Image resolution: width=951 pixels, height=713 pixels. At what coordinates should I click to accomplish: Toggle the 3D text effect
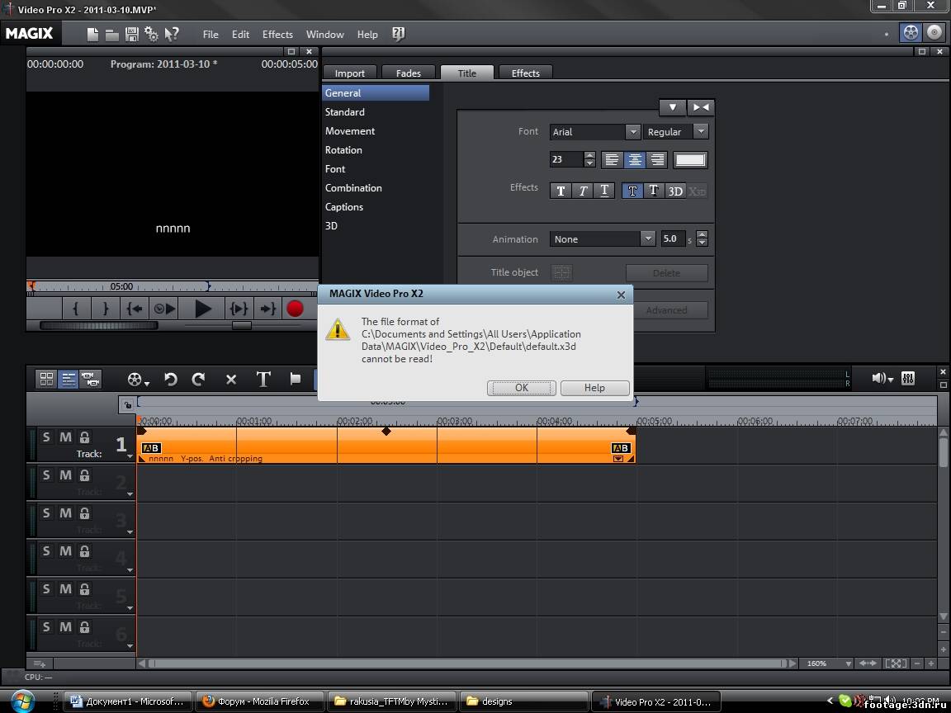(675, 191)
